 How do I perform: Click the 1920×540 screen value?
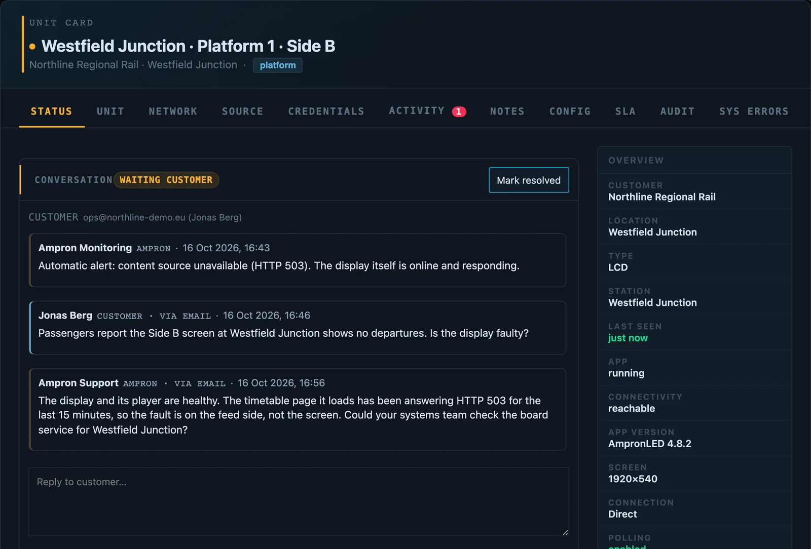pyautogui.click(x=633, y=479)
